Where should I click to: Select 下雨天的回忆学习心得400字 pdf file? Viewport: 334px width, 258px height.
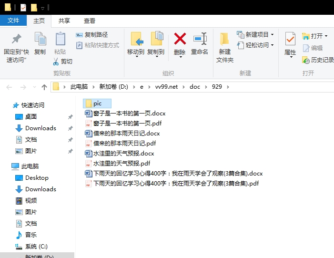(172, 184)
